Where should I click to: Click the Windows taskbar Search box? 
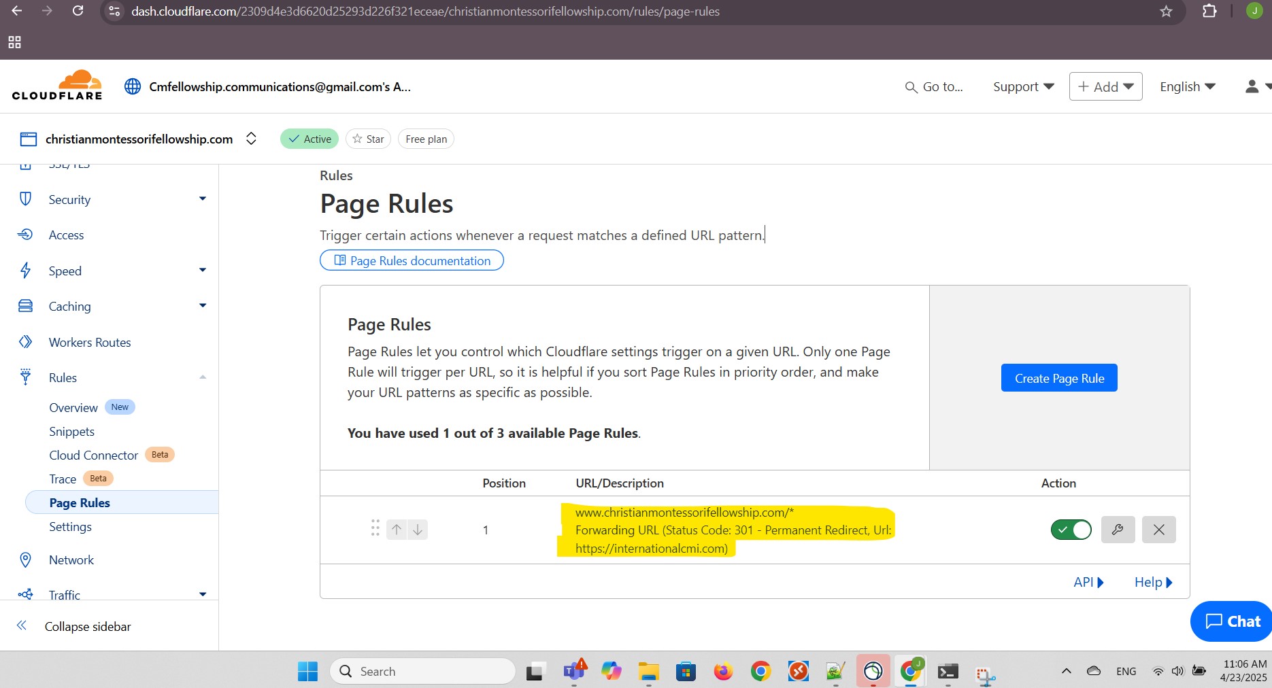422,671
